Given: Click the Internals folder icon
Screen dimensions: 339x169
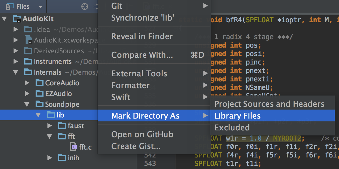Looking at the screenshot, I should (x=28, y=72).
